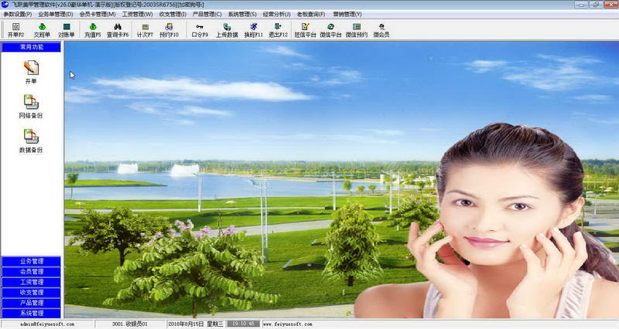Image resolution: width=619 pixels, height=329 pixels.
Task: Open 查询卡F6 binoculars icon
Action: click(118, 30)
